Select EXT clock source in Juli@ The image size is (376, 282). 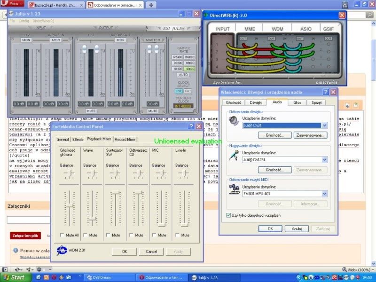188,91
